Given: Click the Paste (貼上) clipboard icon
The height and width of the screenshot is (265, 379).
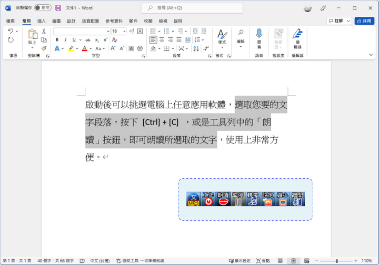Looking at the screenshot, I should tap(33, 34).
